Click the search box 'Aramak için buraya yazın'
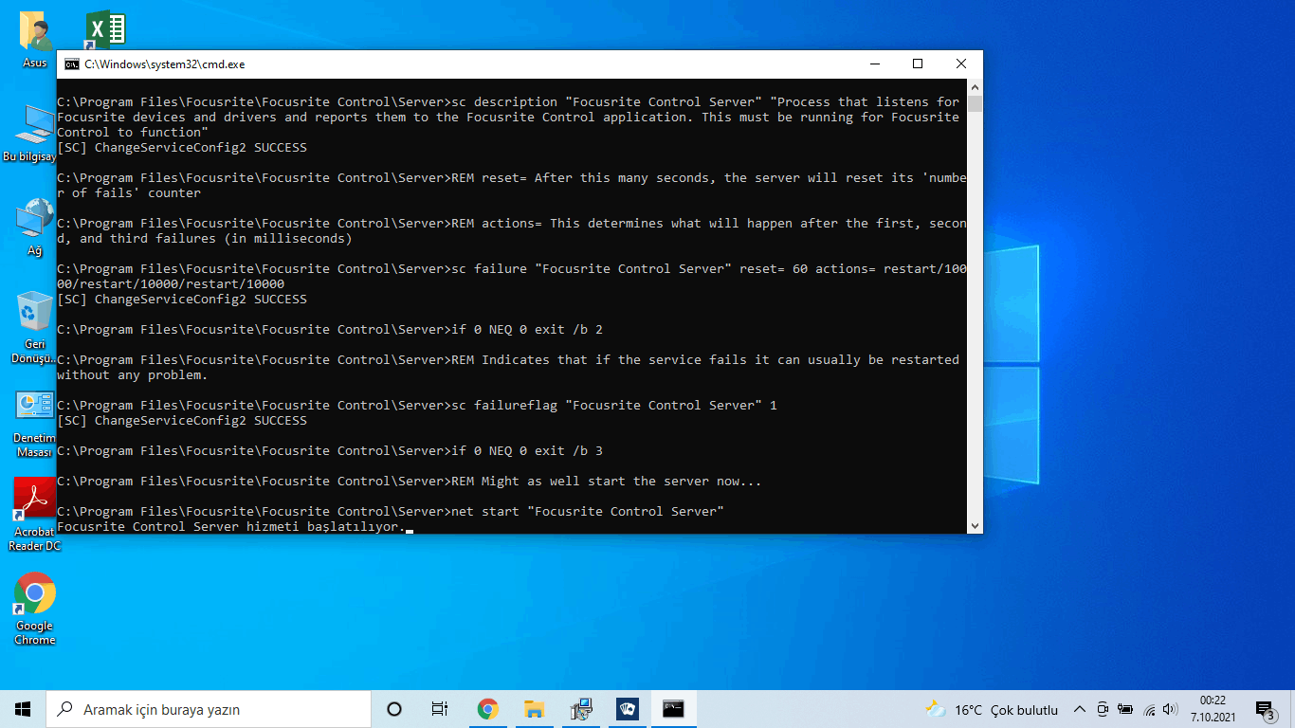This screenshot has height=728, width=1295. point(209,709)
